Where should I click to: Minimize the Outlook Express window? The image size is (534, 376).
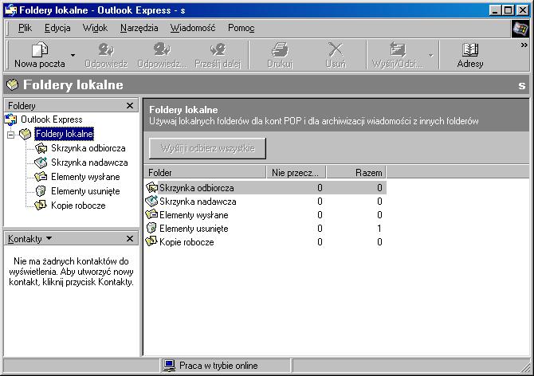coord(496,10)
